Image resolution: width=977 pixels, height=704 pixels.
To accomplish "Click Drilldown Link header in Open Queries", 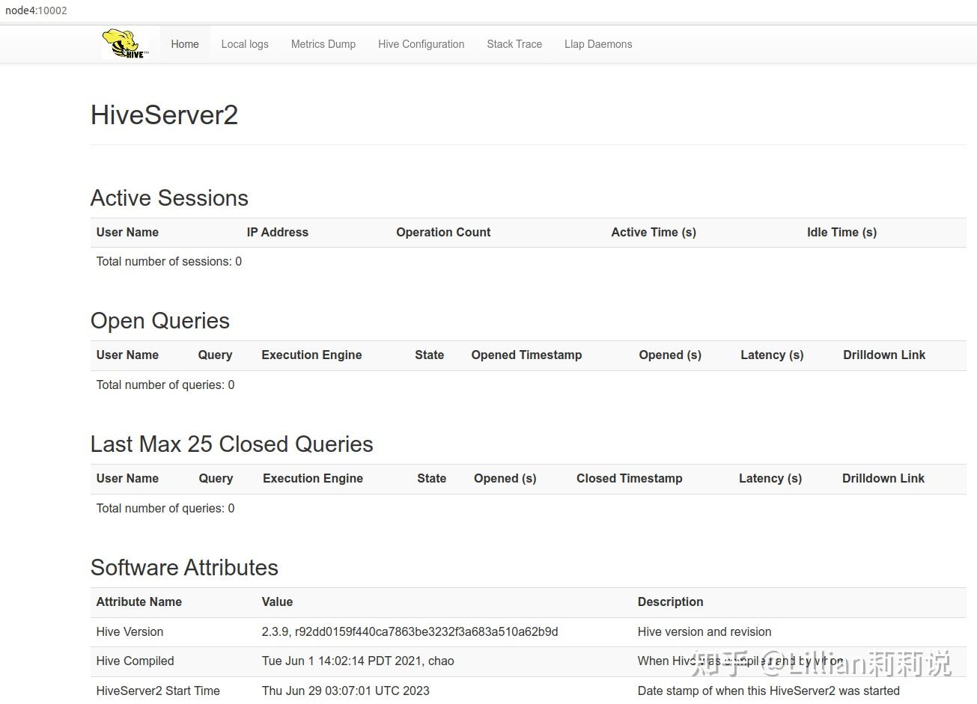I will [x=884, y=355].
